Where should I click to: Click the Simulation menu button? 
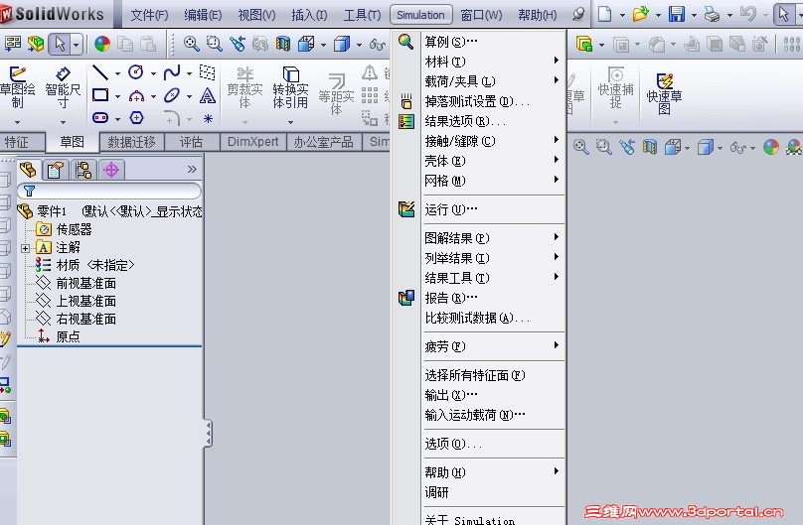pos(421,15)
